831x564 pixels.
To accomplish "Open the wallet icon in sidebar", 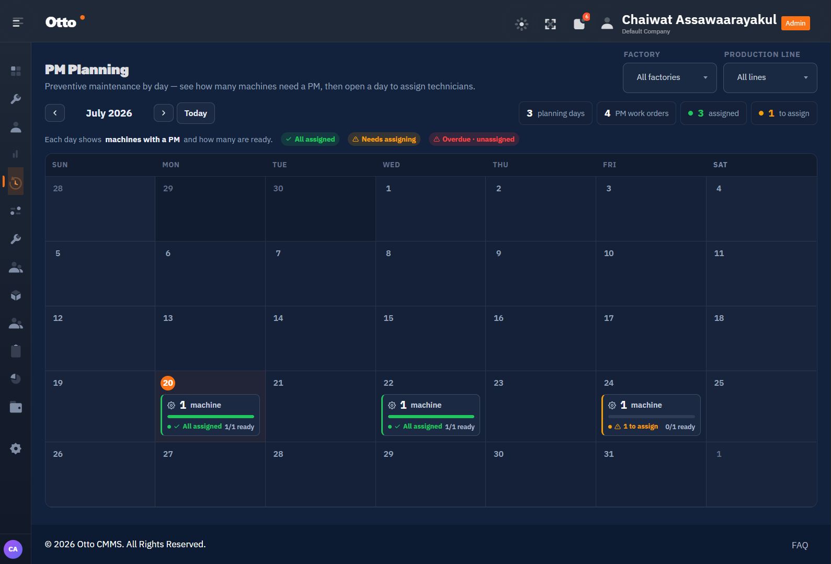I will coord(16,407).
